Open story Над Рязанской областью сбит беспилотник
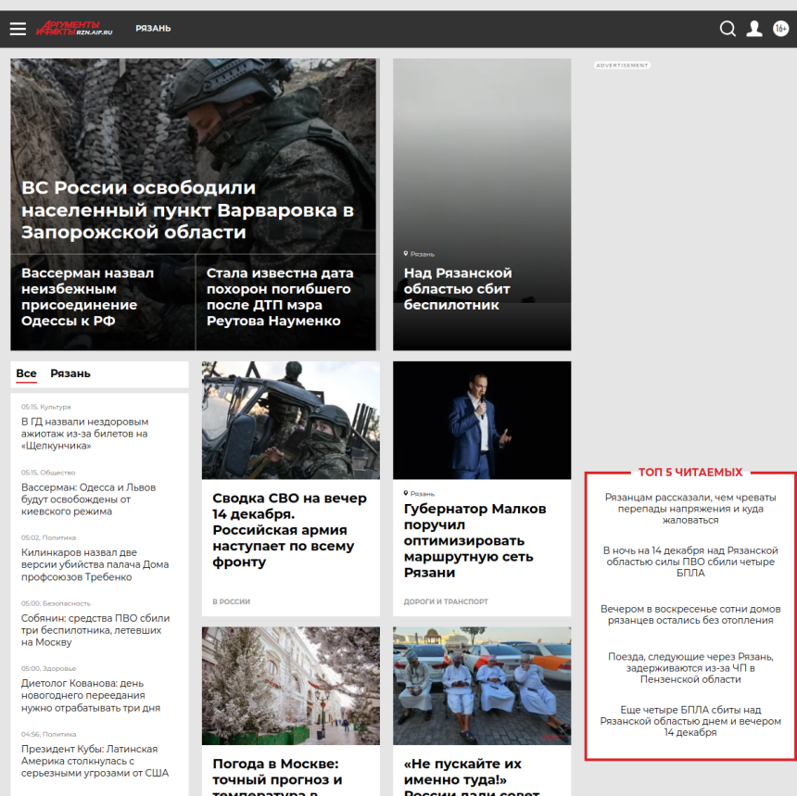The image size is (797, 796). 458,288
